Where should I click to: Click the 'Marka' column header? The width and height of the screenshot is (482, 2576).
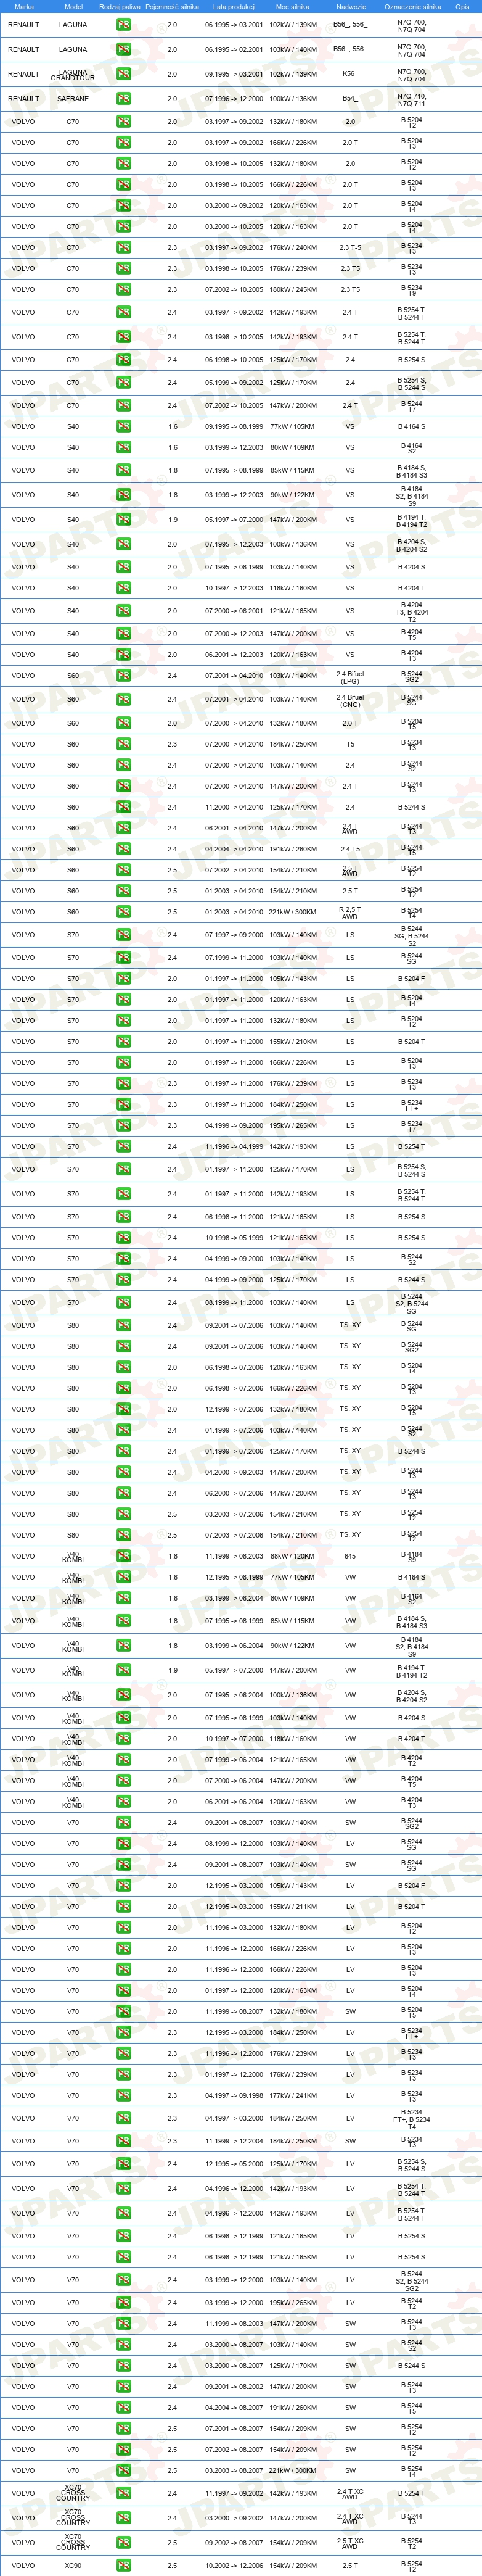pyautogui.click(x=24, y=6)
